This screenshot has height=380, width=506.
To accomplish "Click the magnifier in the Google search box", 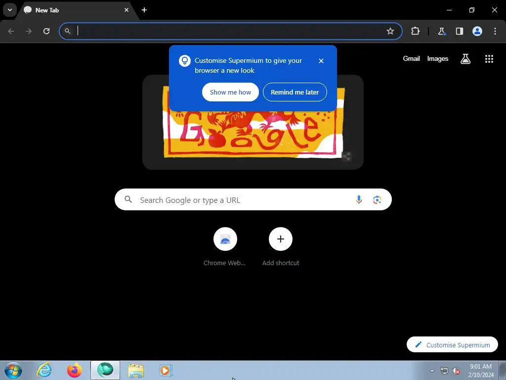I will [x=128, y=199].
